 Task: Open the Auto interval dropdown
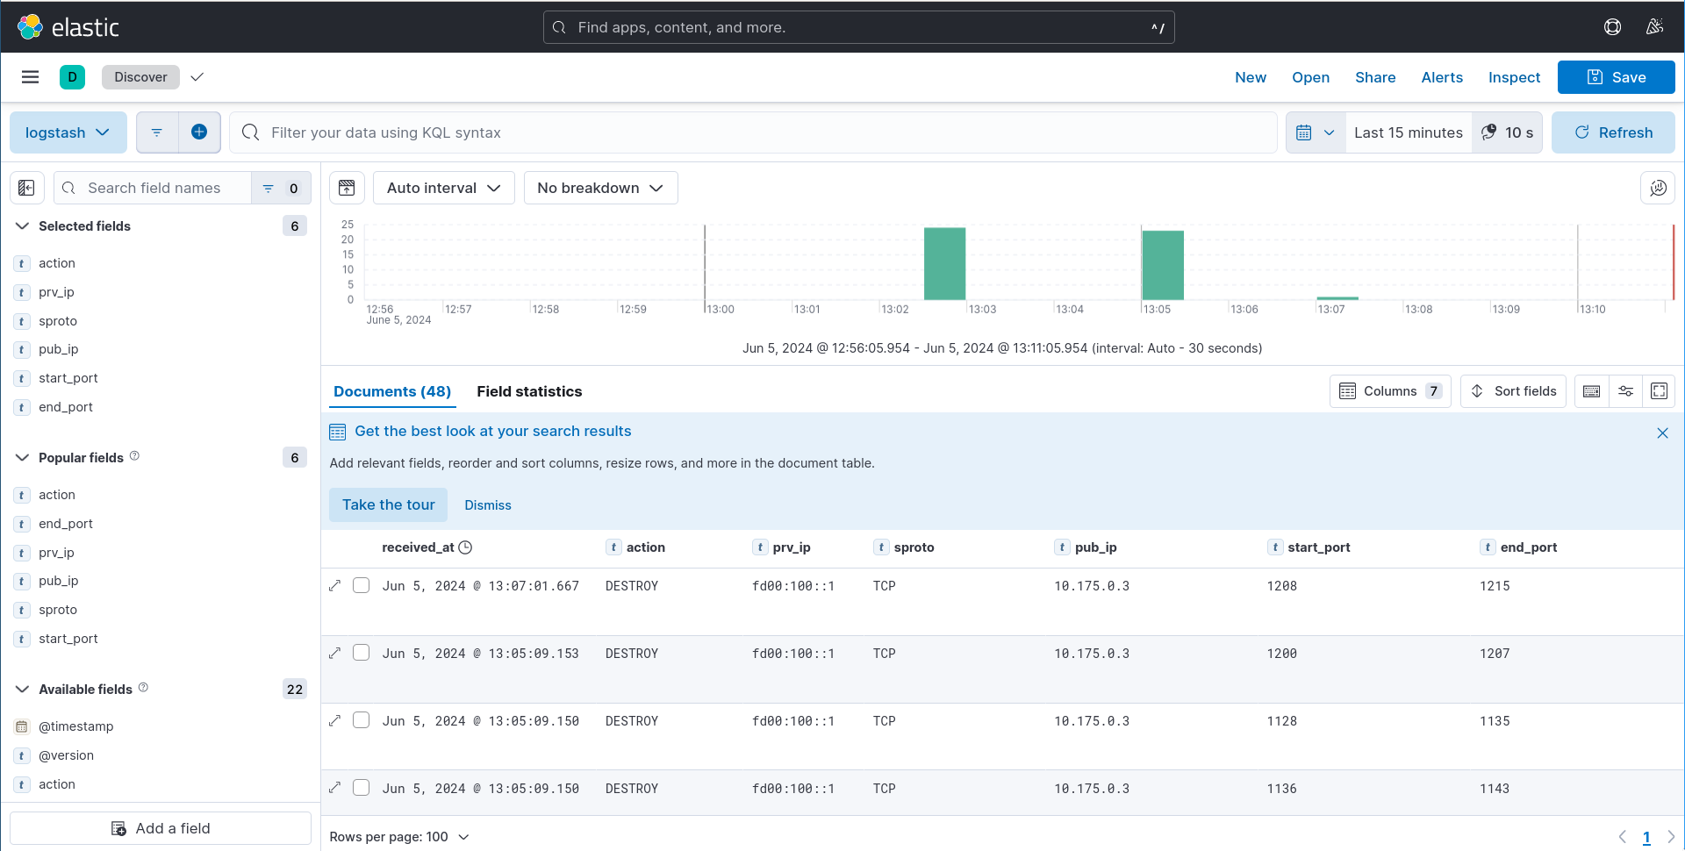444,188
